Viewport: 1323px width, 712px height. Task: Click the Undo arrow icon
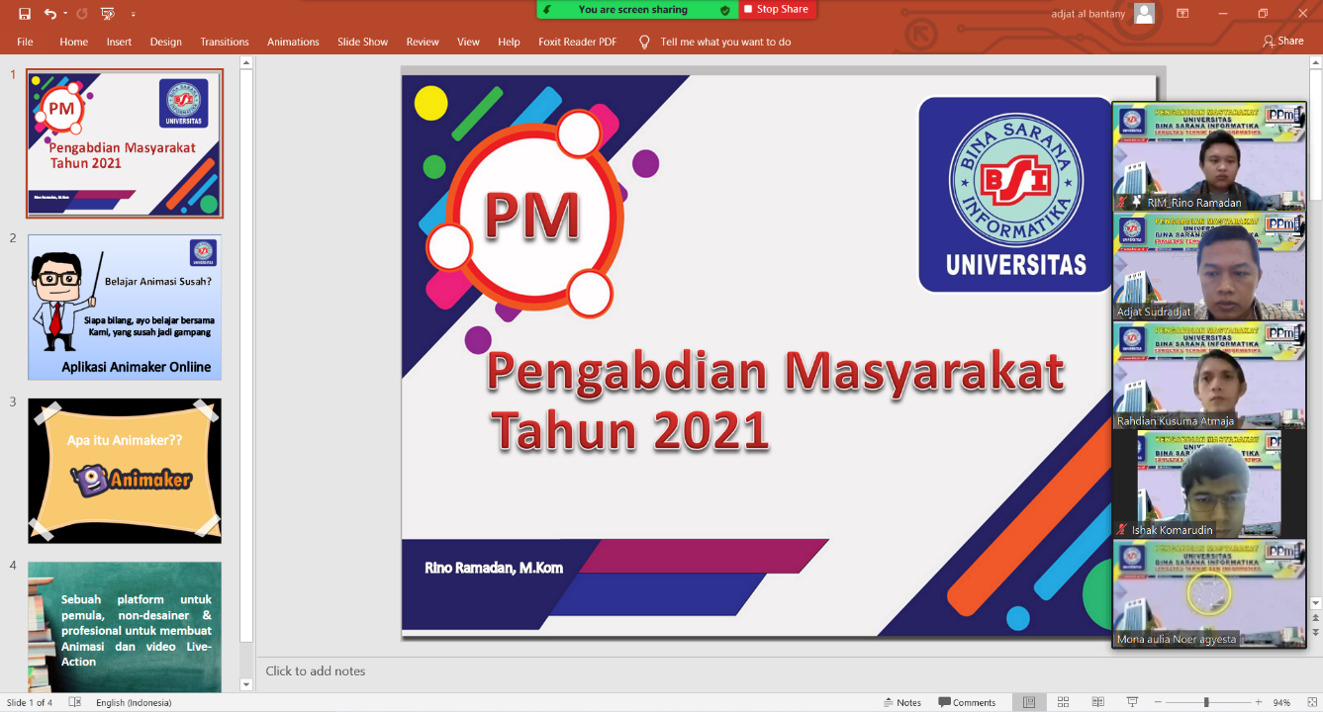point(49,14)
